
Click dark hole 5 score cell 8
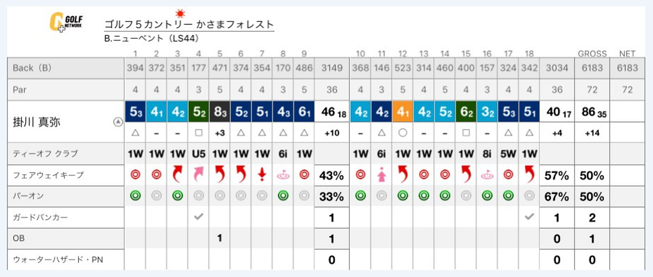click(x=220, y=112)
